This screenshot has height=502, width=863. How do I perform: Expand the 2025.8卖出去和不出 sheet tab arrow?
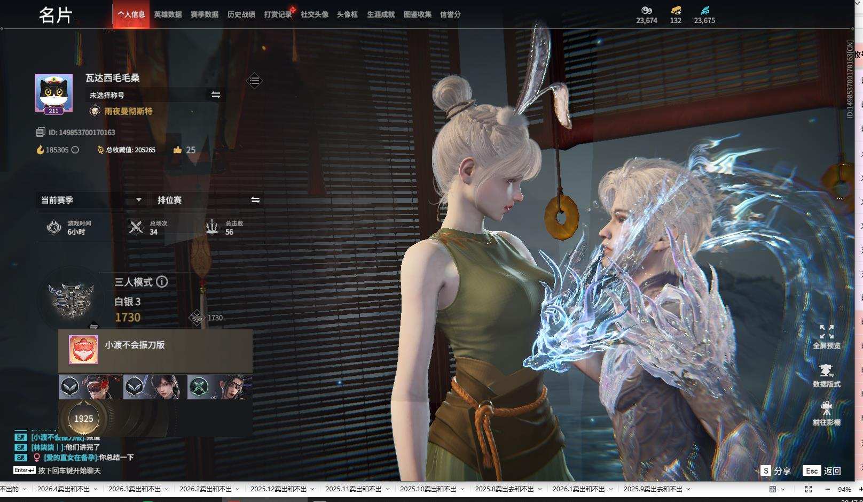pyautogui.click(x=539, y=489)
